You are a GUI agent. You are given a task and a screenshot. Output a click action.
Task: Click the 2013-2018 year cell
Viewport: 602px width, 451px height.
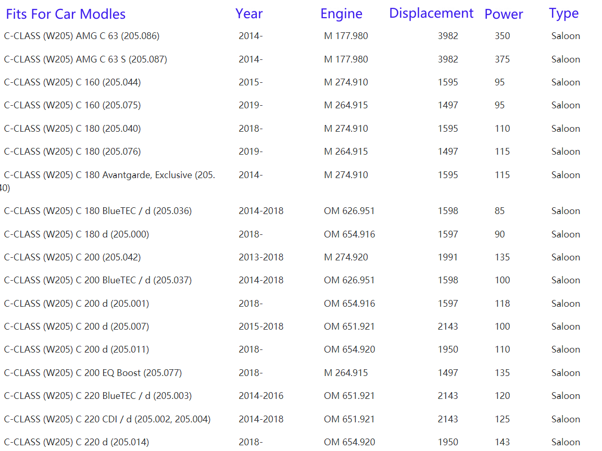pyautogui.click(x=261, y=257)
